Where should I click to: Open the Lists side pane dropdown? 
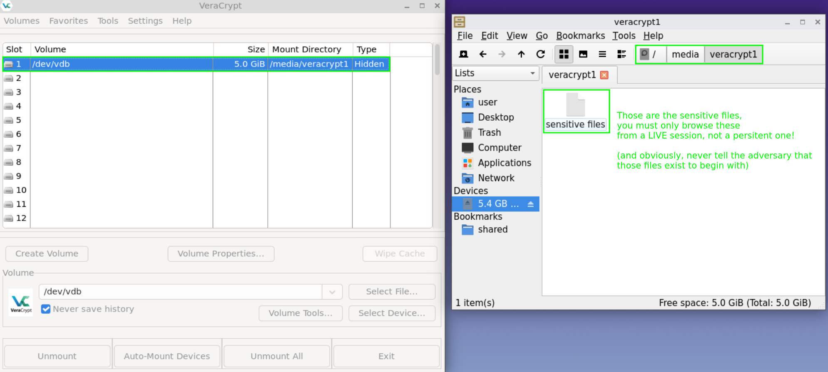coord(496,73)
